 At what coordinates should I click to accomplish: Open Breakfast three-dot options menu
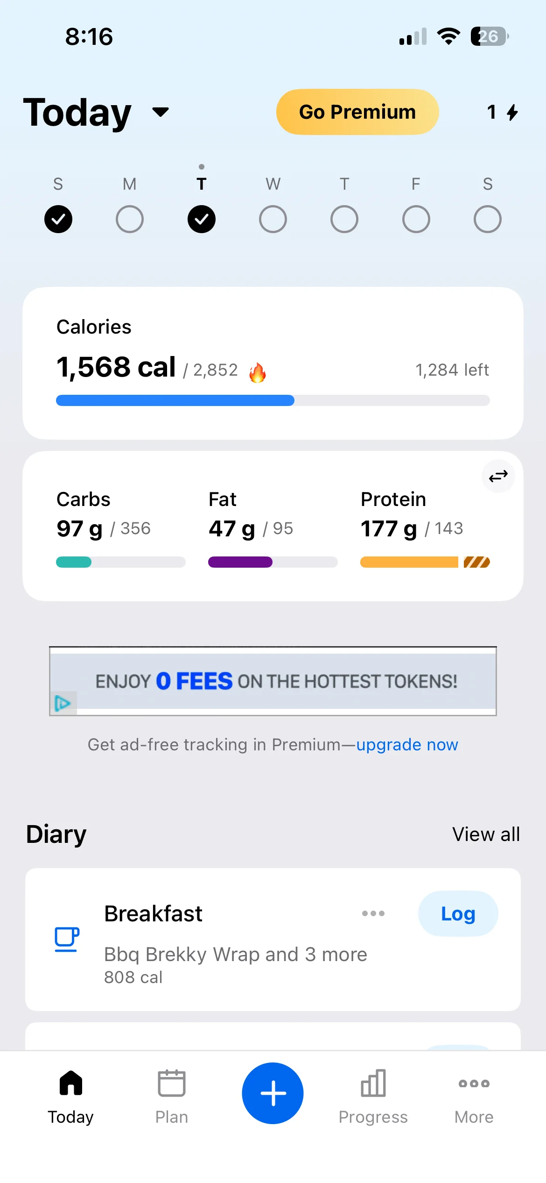tap(373, 913)
